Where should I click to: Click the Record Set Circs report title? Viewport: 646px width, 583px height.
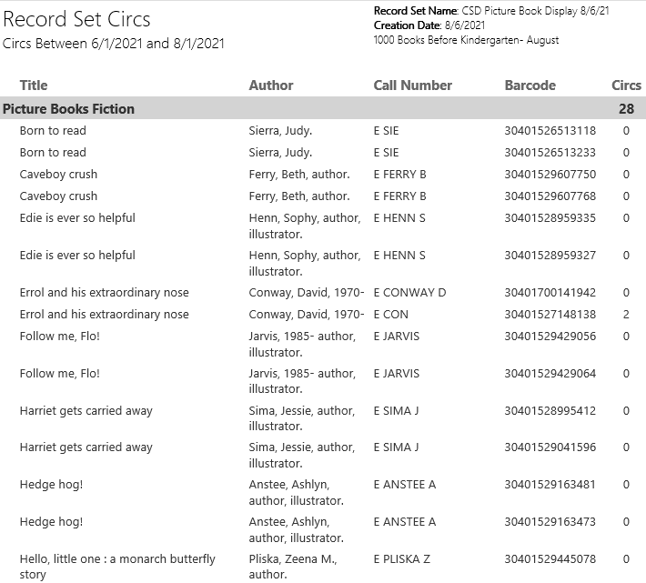[76, 19]
